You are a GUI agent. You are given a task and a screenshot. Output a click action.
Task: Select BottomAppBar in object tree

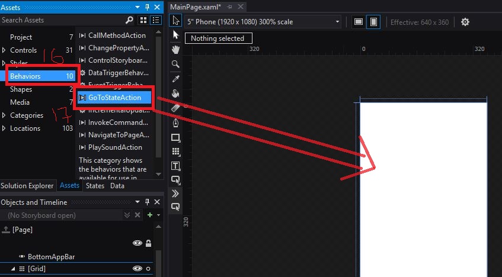[x=51, y=257]
